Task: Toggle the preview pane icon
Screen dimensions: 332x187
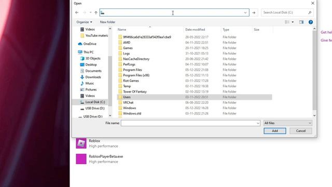Action: 301,22
